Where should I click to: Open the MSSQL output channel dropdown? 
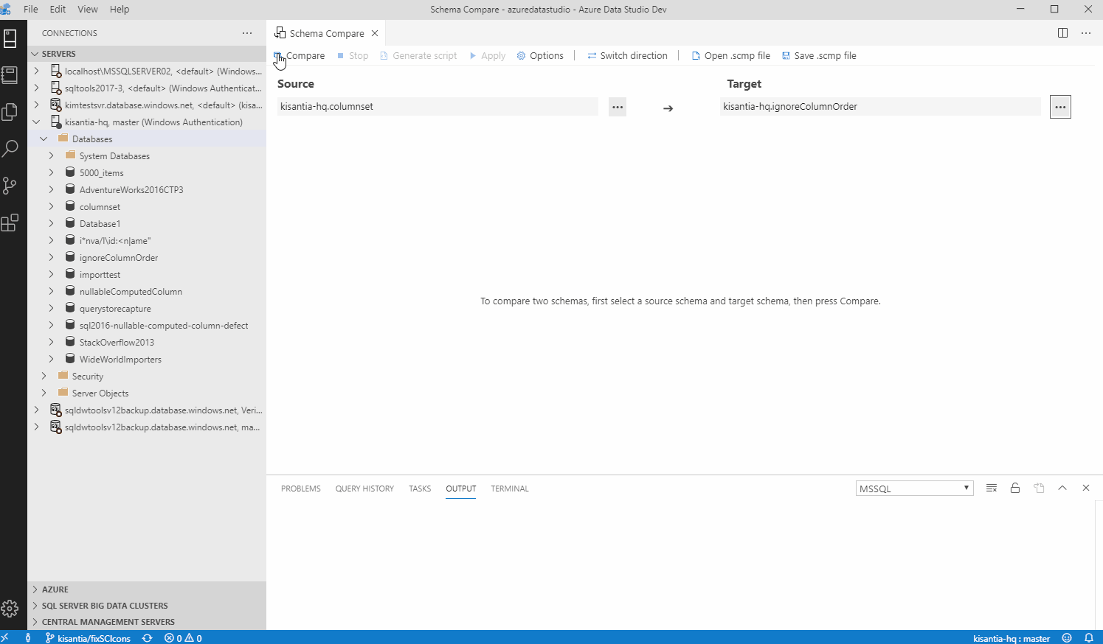(x=914, y=488)
